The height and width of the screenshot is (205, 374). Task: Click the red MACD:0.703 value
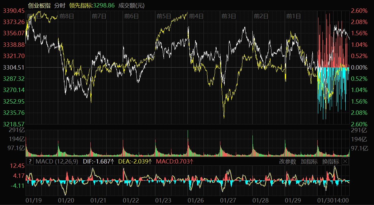[175, 161]
